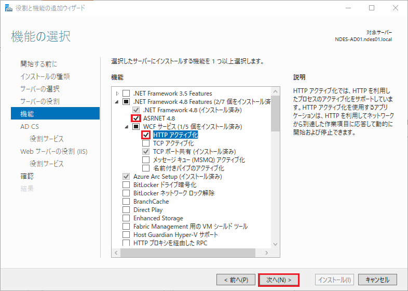The height and width of the screenshot is (291, 408).
Task: Click the feature list scroll up arrow
Action: [275, 91]
